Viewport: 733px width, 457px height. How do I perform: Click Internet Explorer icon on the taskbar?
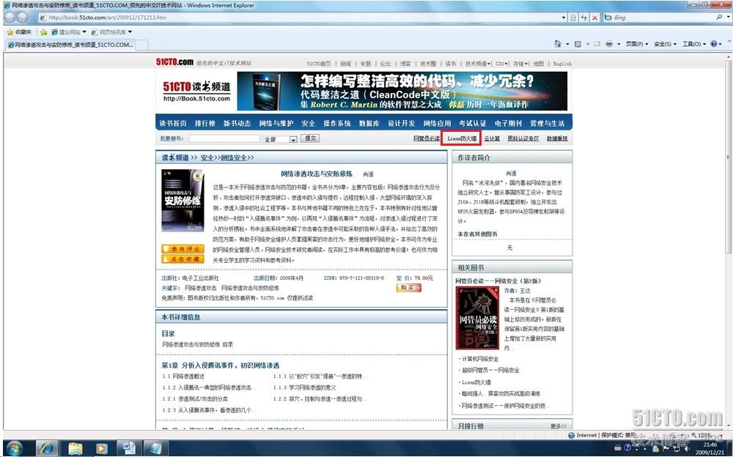(x=47, y=448)
